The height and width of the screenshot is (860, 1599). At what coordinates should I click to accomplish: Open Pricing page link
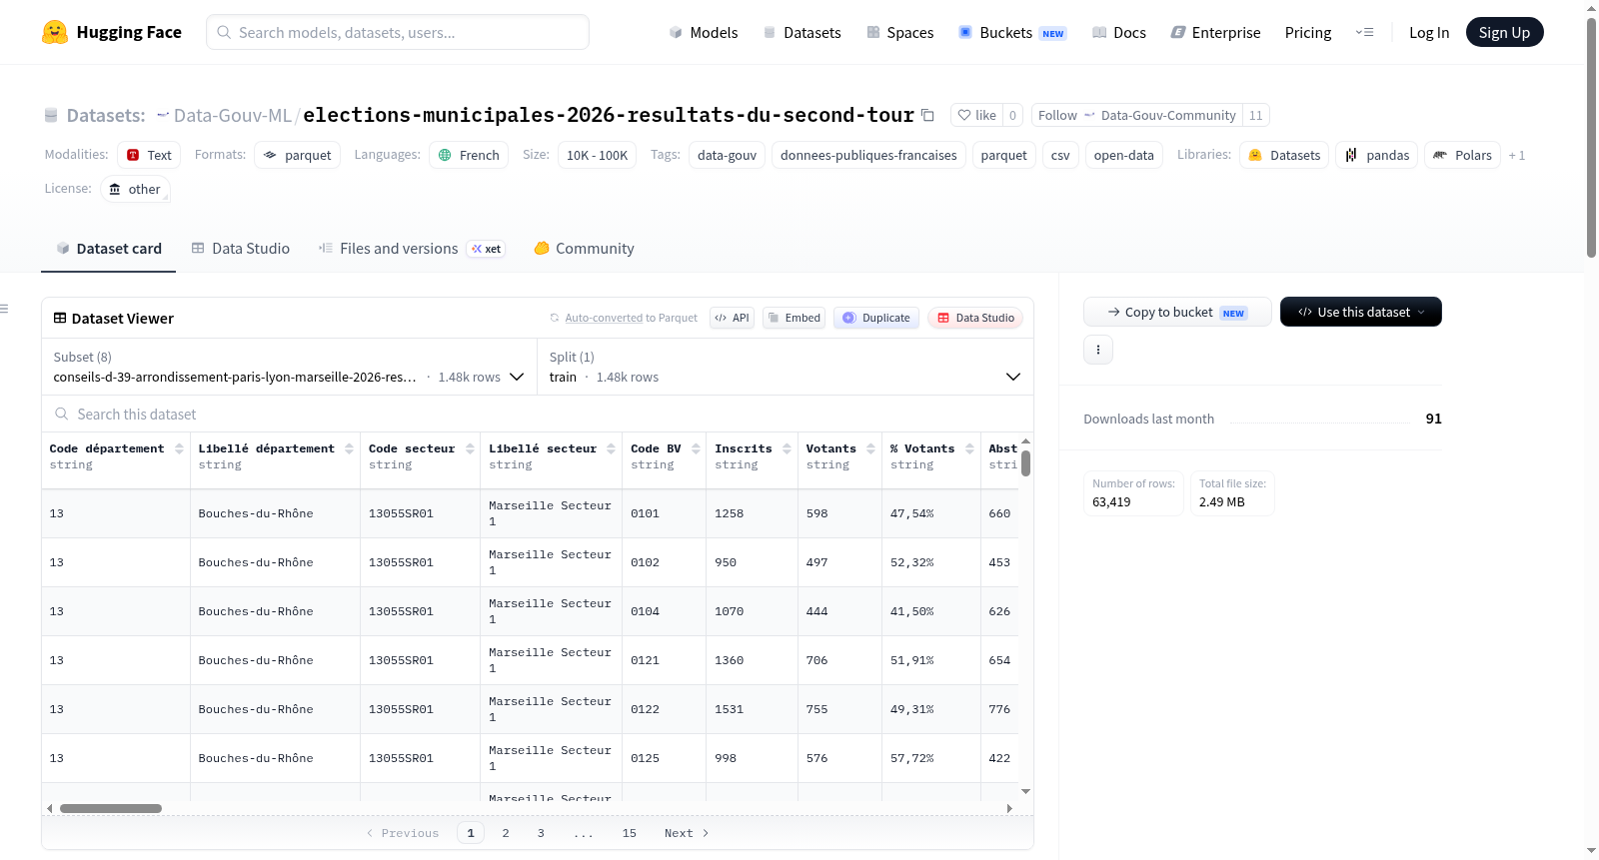[1308, 32]
